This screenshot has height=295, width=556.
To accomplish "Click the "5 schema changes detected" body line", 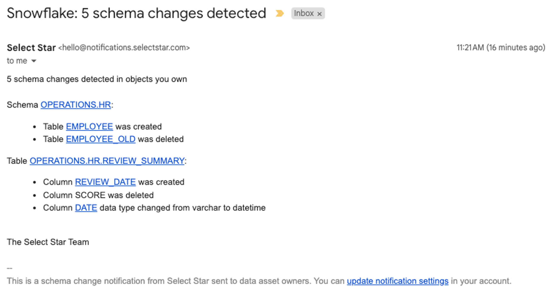I will click(x=97, y=79).
